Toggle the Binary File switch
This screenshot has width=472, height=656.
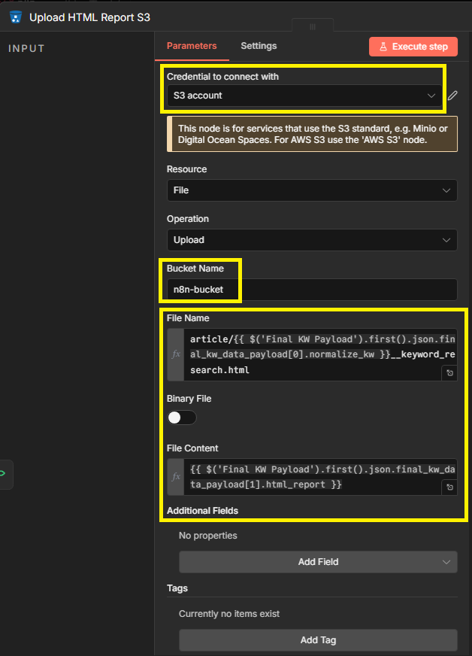[x=182, y=418]
